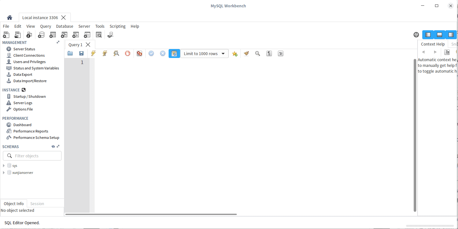Toggle invisible characters pilcrow button
The height and width of the screenshot is (229, 458).
pos(269,54)
